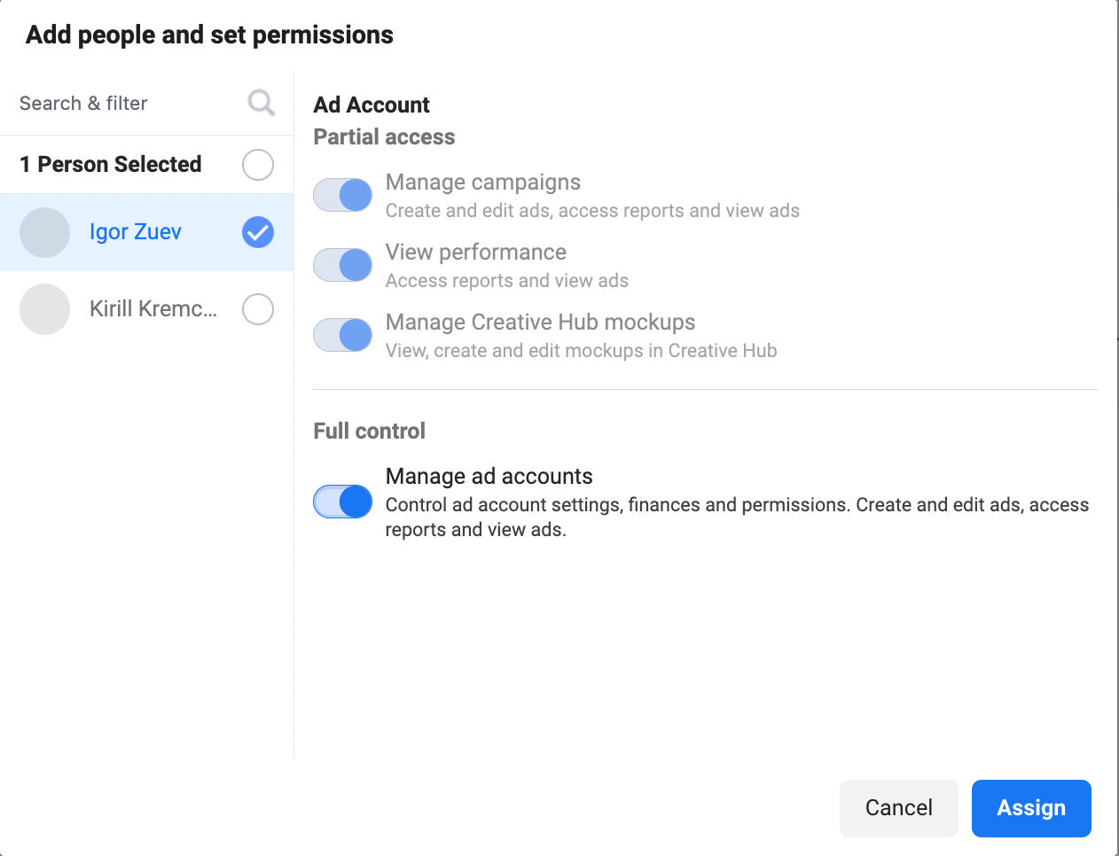Click Kirill Kremc's avatar picture
Viewport: 1119px width, 856px height.
pyautogui.click(x=44, y=309)
